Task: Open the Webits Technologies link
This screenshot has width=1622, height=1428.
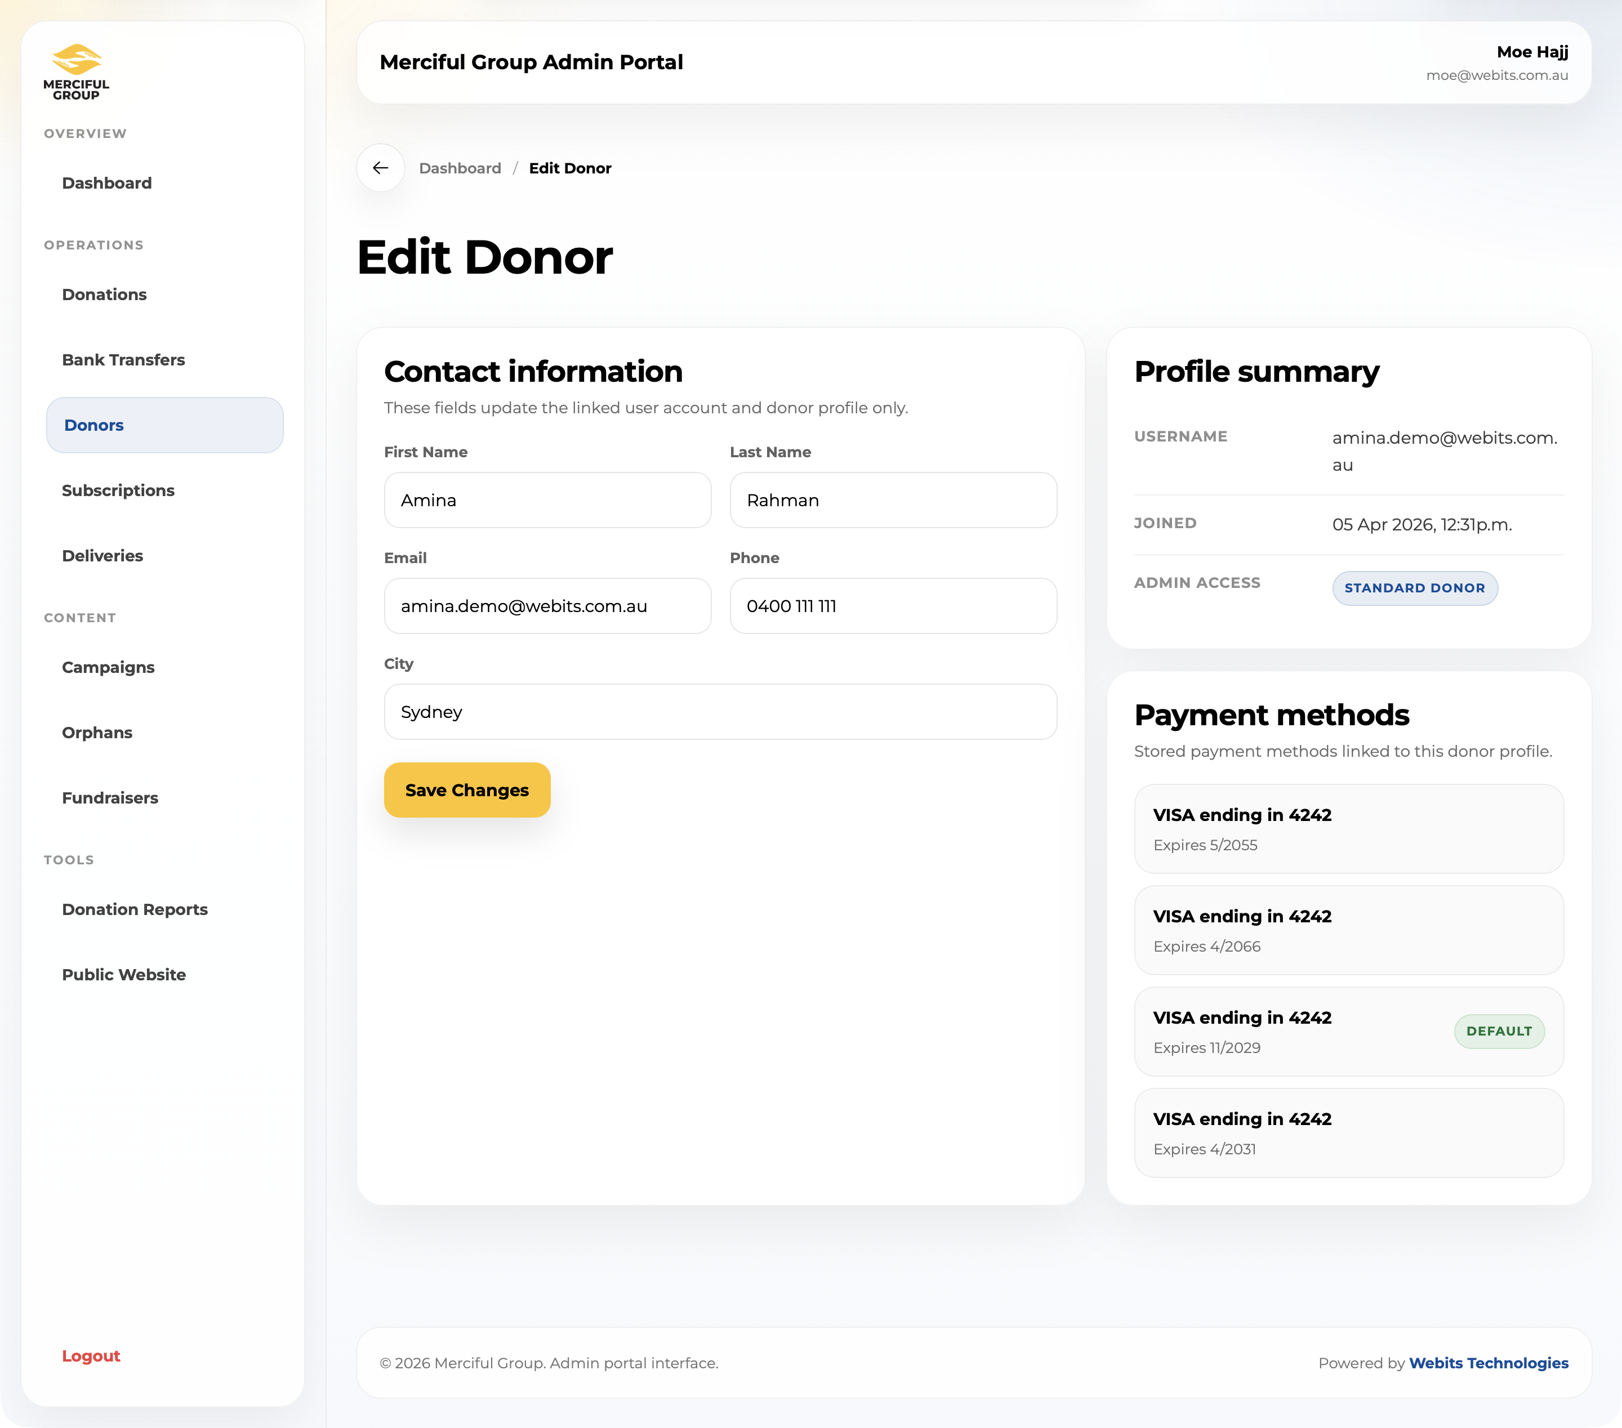Action: [1489, 1363]
